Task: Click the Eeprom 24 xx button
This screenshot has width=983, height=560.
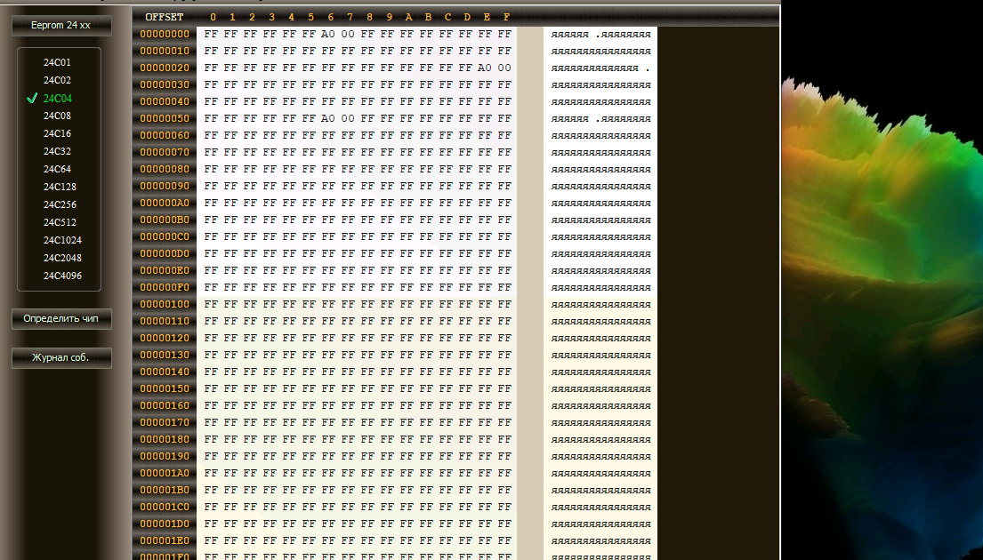Action: (61, 26)
